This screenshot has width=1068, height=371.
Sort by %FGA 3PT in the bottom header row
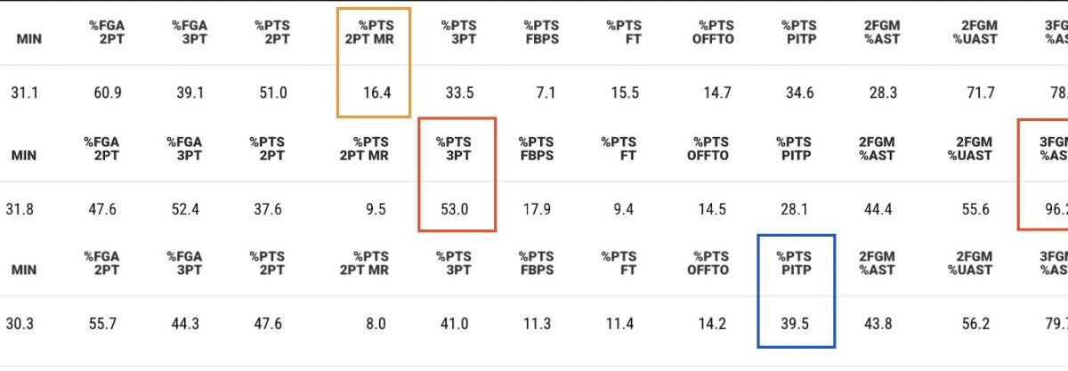[184, 262]
